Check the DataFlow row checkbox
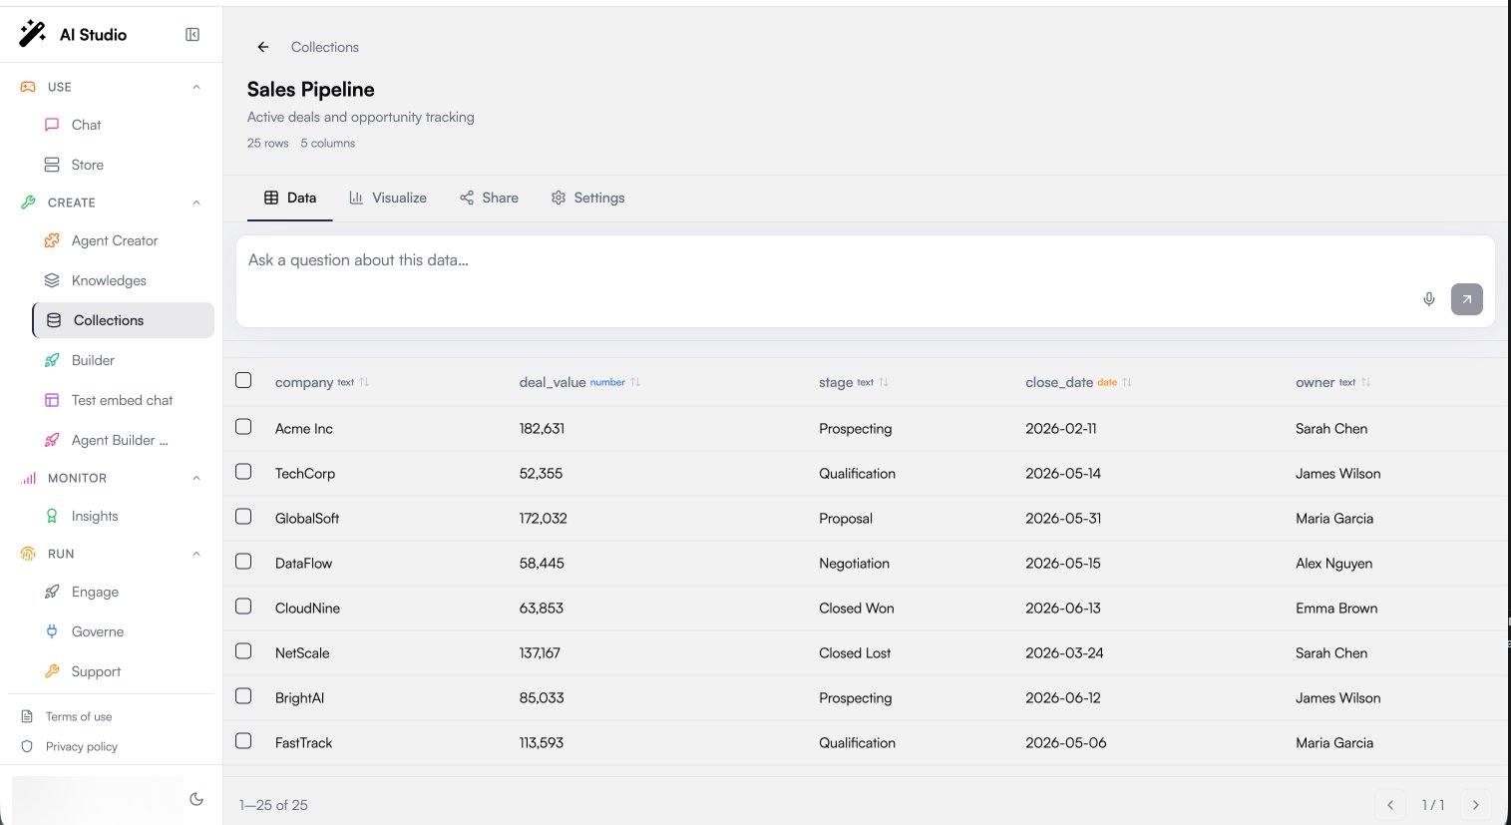Image resolution: width=1511 pixels, height=825 pixels. click(243, 562)
